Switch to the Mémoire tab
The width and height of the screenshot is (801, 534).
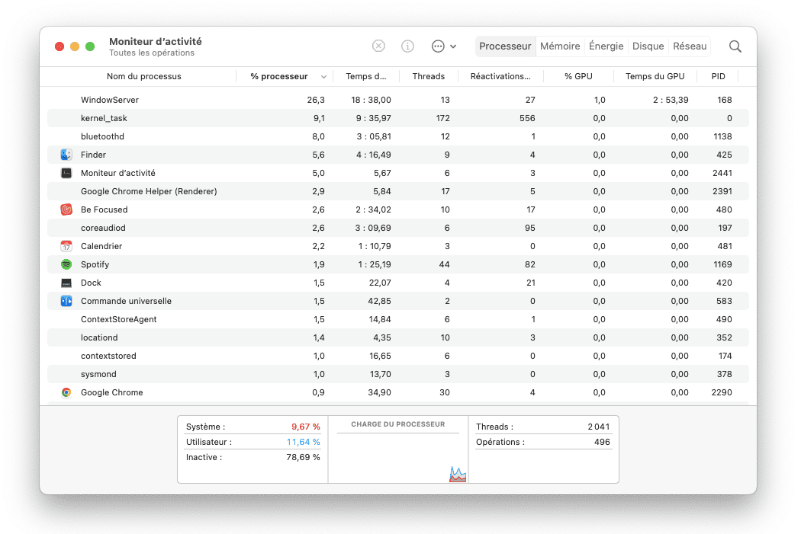tap(560, 46)
